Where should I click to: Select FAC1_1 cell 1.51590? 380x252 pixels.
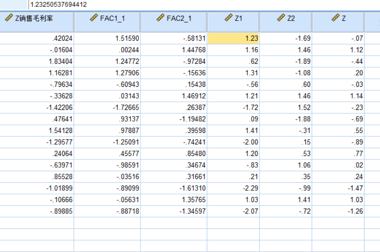click(x=107, y=38)
